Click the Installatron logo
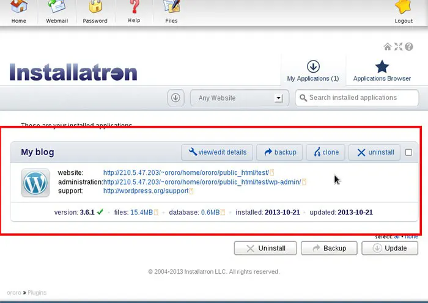Image resolution: width=428 pixels, height=303 pixels. pyautogui.click(x=73, y=72)
